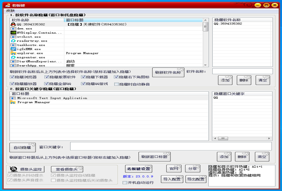Viewport: 282px width, 191px height.
Task: Select QQ entry in 隐藏窗口关键字 list
Action: coord(216,98)
